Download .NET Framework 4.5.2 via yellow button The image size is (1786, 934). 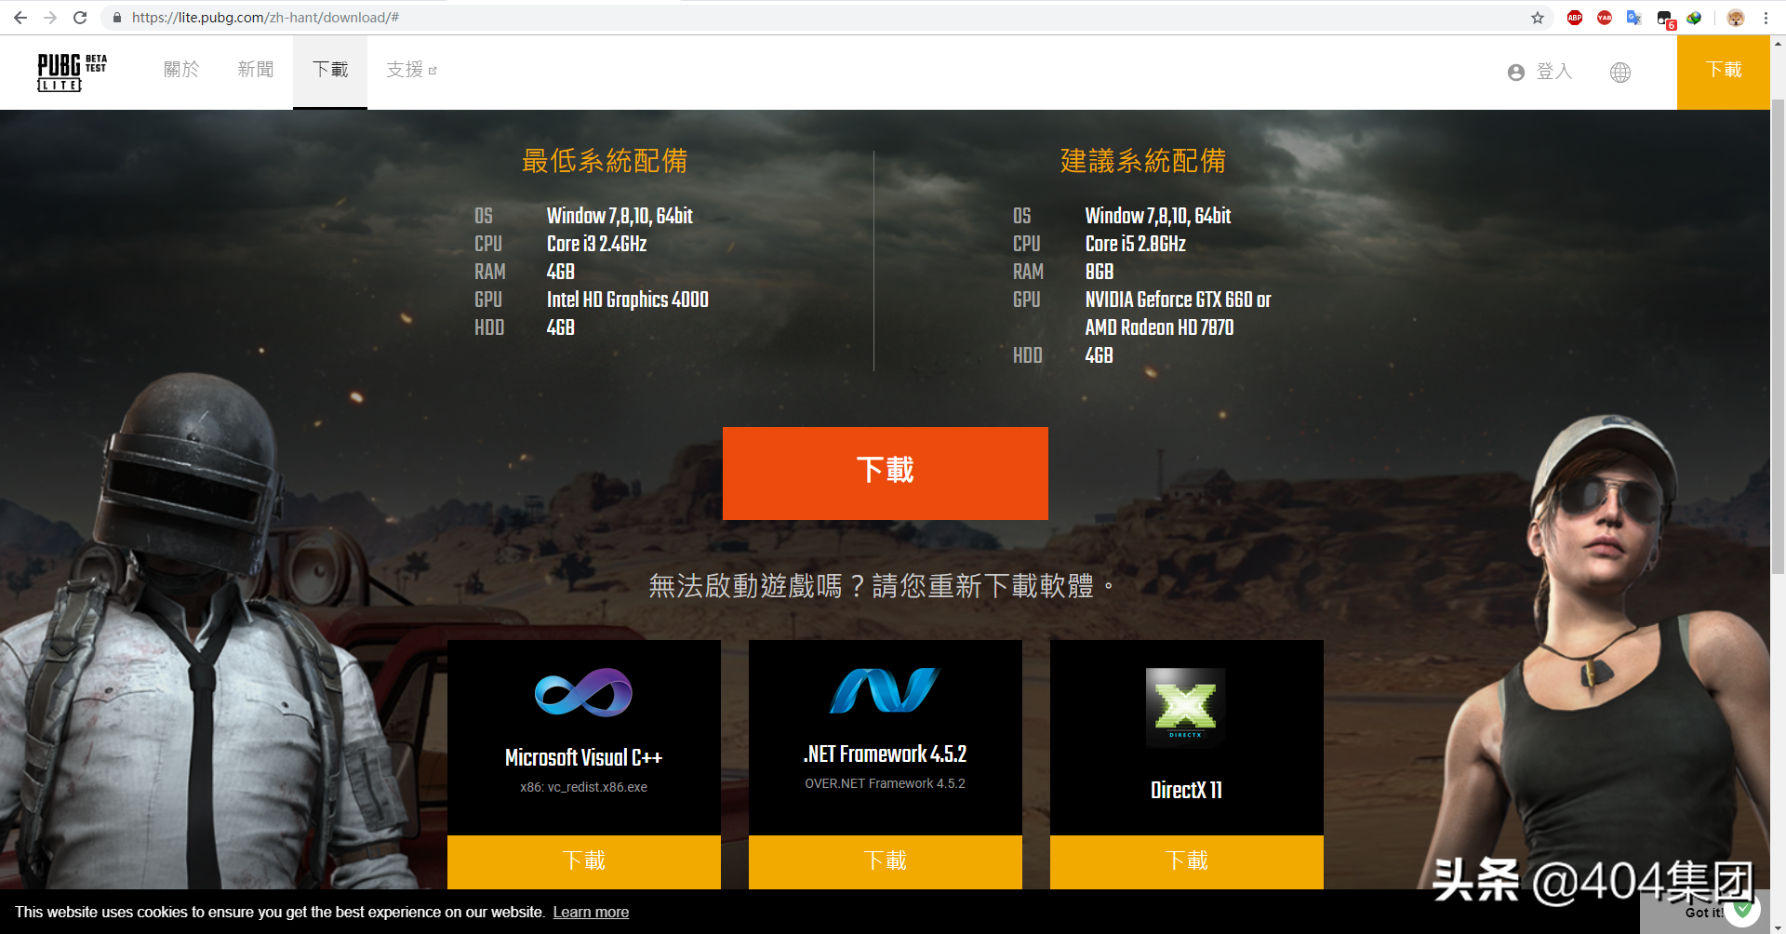[x=886, y=861]
